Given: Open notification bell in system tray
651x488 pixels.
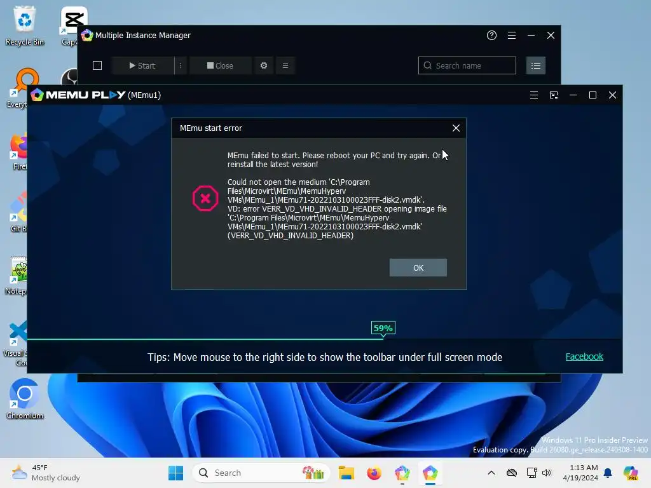Looking at the screenshot, I should click(x=608, y=473).
